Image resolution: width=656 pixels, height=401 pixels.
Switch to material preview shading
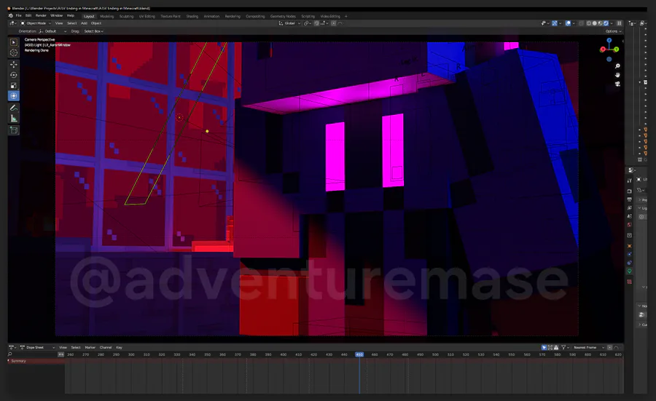pyautogui.click(x=601, y=23)
